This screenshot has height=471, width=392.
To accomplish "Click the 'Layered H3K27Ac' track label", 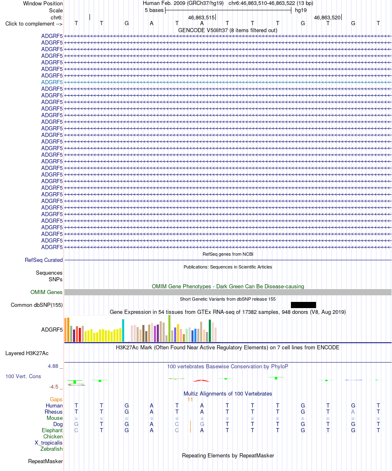I will coord(27,353).
